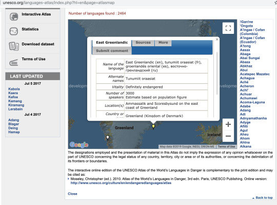Open Download dataset menu item
The image size is (277, 205).
click(x=38, y=44)
